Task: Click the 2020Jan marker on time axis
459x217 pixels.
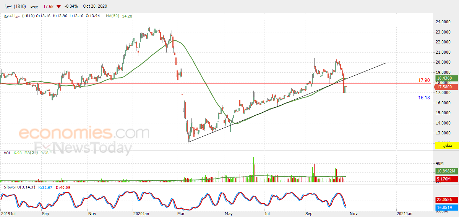Action: click(x=140, y=214)
